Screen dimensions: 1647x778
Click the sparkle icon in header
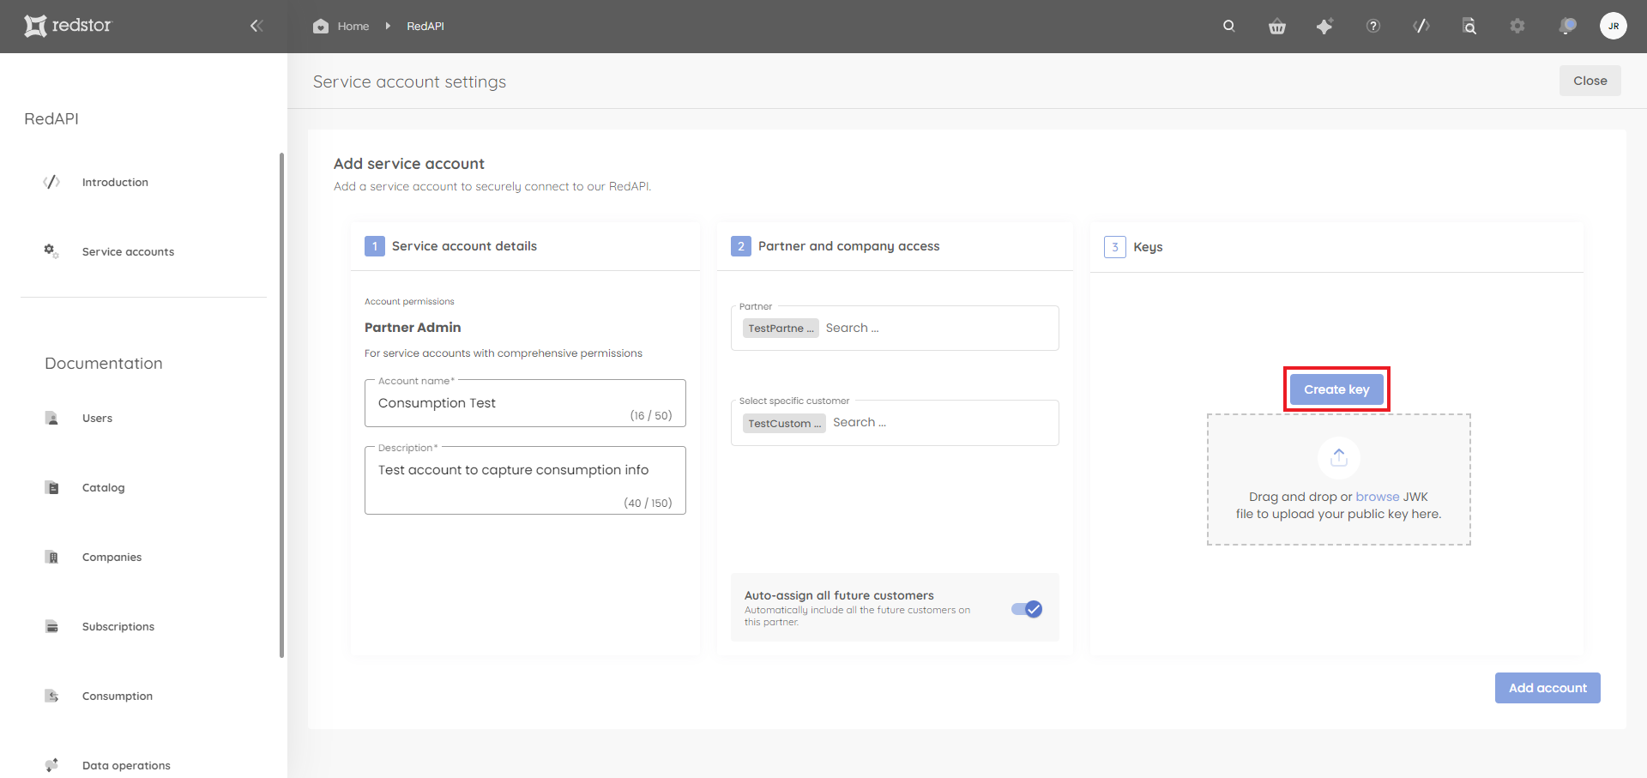tap(1324, 27)
